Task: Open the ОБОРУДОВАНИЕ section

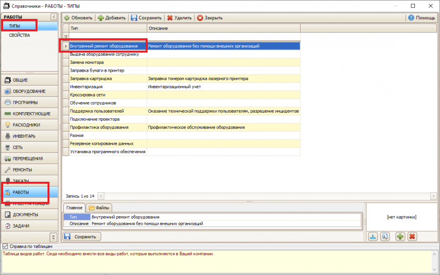Action: click(30, 91)
